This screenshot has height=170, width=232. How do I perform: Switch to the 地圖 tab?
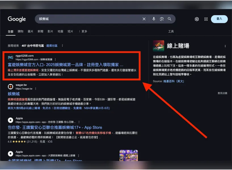(x=60, y=31)
